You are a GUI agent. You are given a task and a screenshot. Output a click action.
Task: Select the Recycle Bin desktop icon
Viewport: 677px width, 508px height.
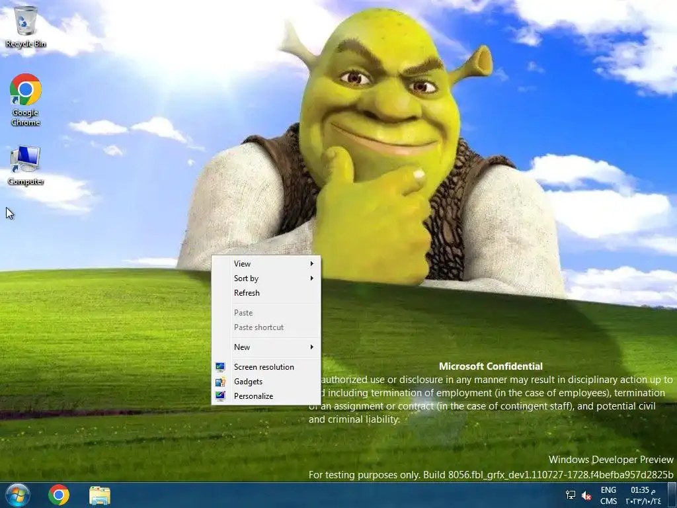(x=26, y=26)
